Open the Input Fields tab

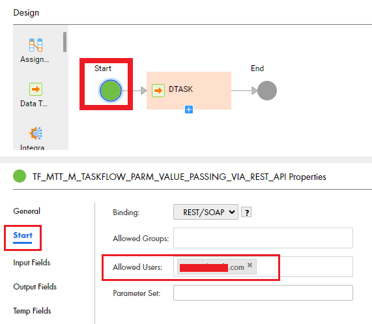pos(32,263)
